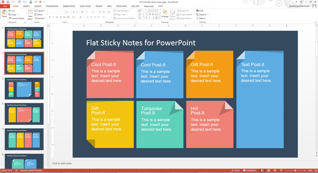Click the Align Text button
This screenshot has width=318, height=173.
120,14
